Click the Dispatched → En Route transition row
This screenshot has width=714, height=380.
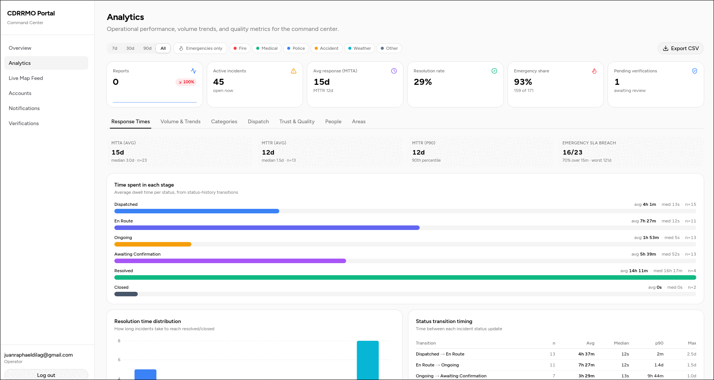pos(556,354)
